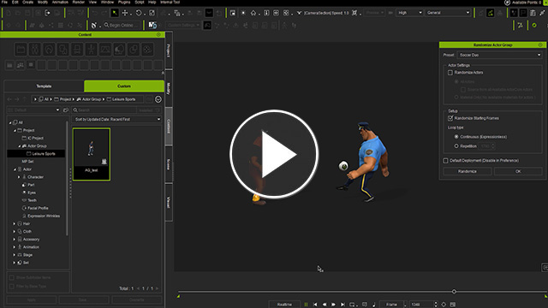
Task: Click the current frame number field
Action: pos(422,305)
